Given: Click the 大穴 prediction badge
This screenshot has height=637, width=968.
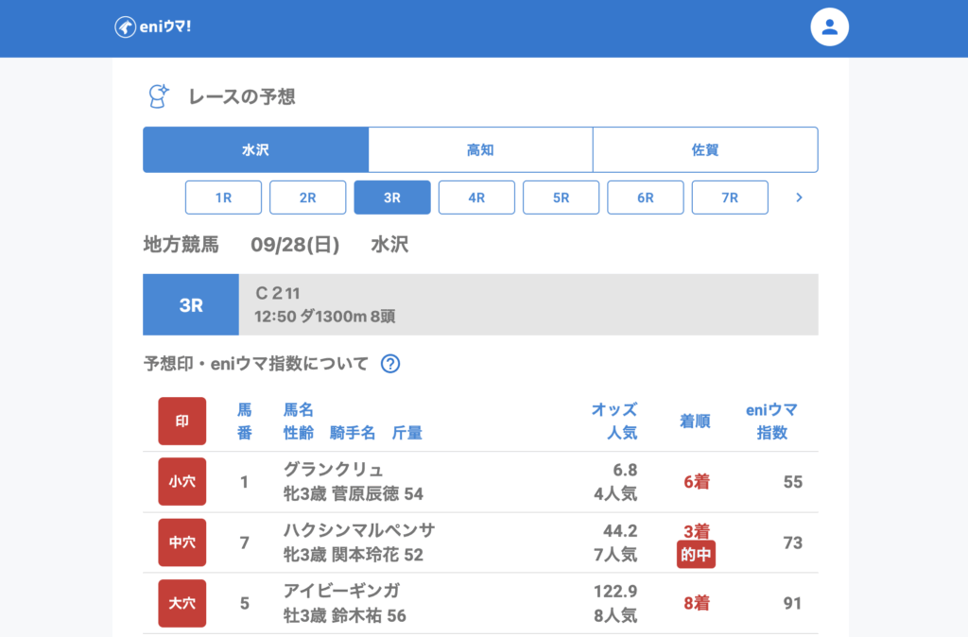Looking at the screenshot, I should tap(181, 603).
